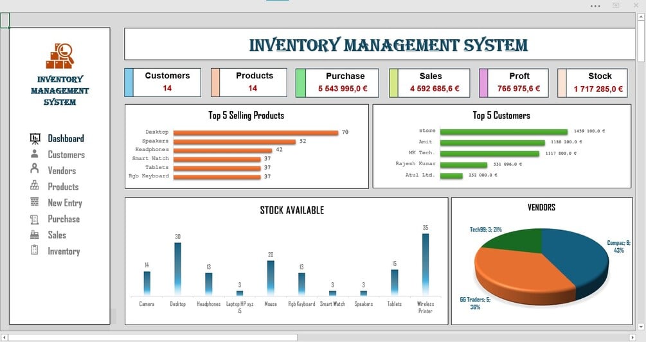Navigate to Products in the sidebar
Image resolution: width=646 pixels, height=342 pixels.
(x=63, y=186)
